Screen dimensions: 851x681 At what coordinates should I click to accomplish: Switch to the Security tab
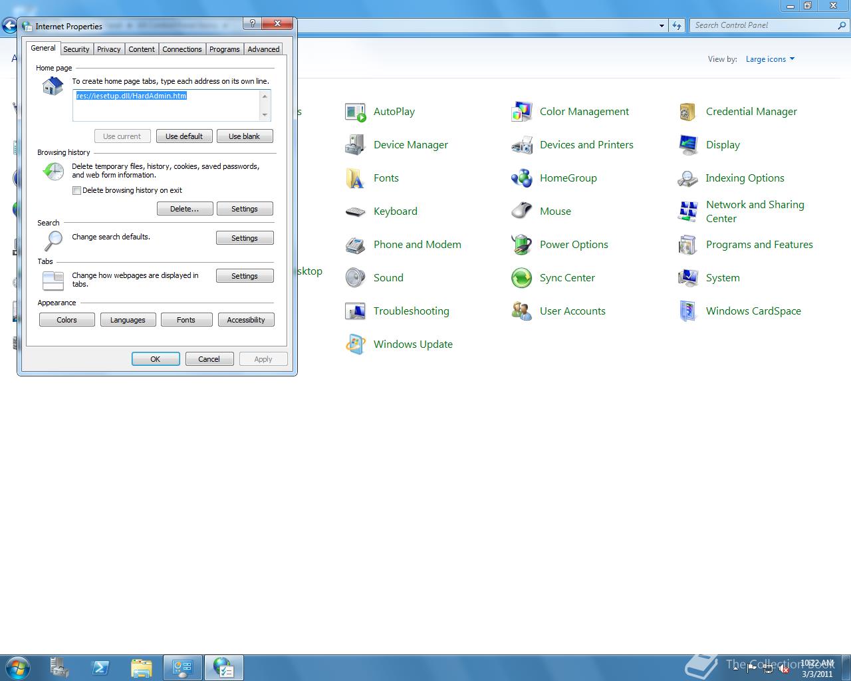pyautogui.click(x=76, y=49)
